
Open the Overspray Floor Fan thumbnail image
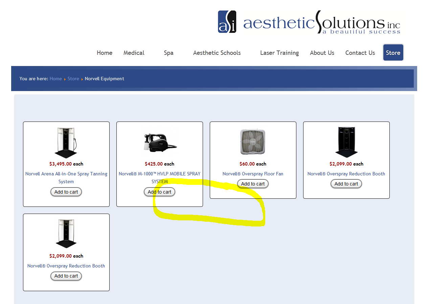[253, 143]
